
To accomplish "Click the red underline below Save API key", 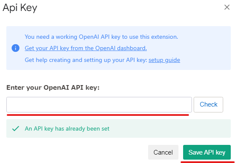I will (x=208, y=162).
